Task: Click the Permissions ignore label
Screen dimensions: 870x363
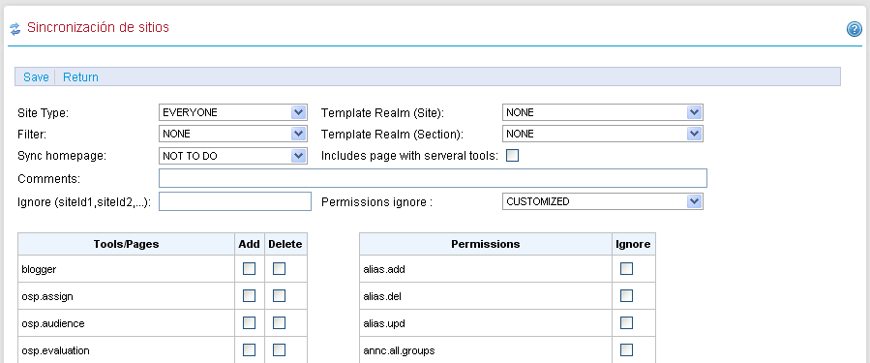Action: 376,202
